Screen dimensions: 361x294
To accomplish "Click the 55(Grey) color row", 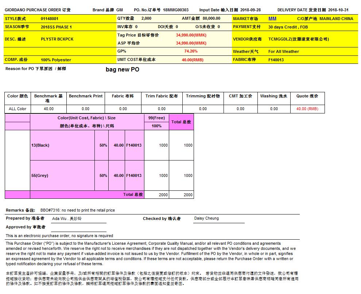I will point(40,175).
